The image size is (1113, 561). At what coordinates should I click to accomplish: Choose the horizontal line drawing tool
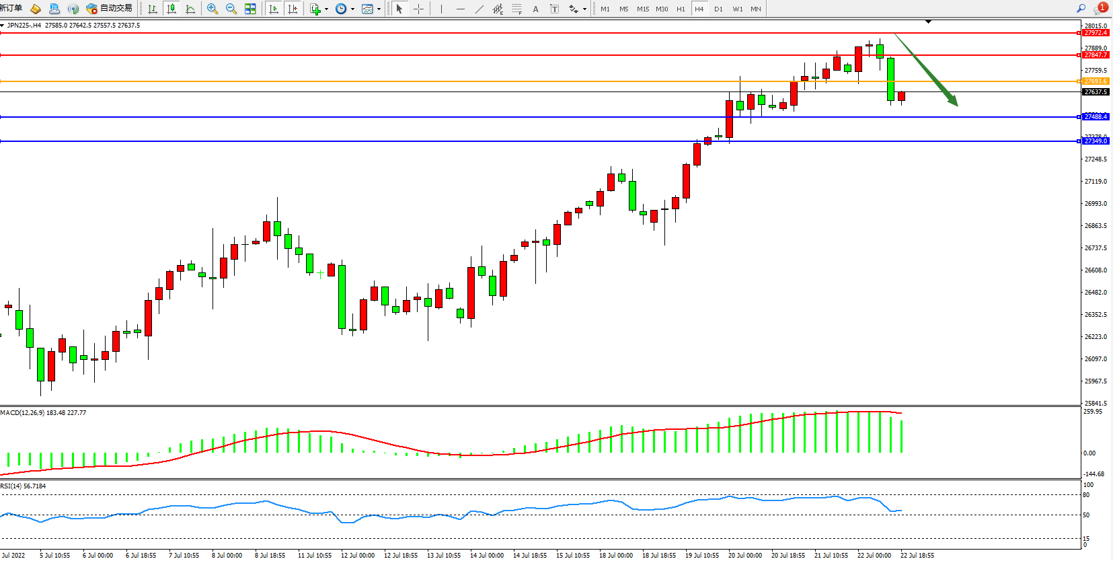(460, 9)
